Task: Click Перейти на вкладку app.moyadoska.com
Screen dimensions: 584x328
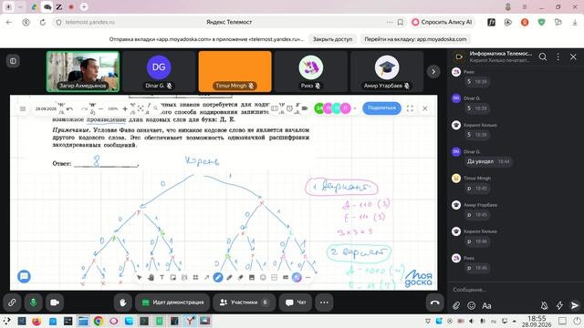Action: point(415,39)
